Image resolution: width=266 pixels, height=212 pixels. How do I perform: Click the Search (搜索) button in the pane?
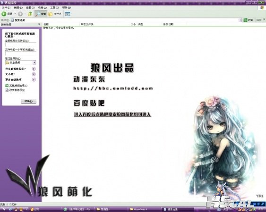click(28, 101)
